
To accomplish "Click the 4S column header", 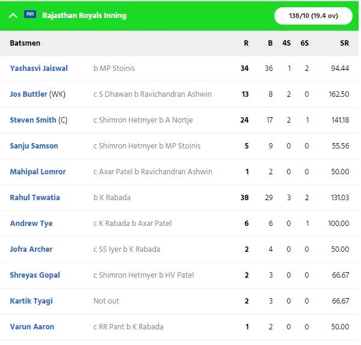I will [286, 43].
